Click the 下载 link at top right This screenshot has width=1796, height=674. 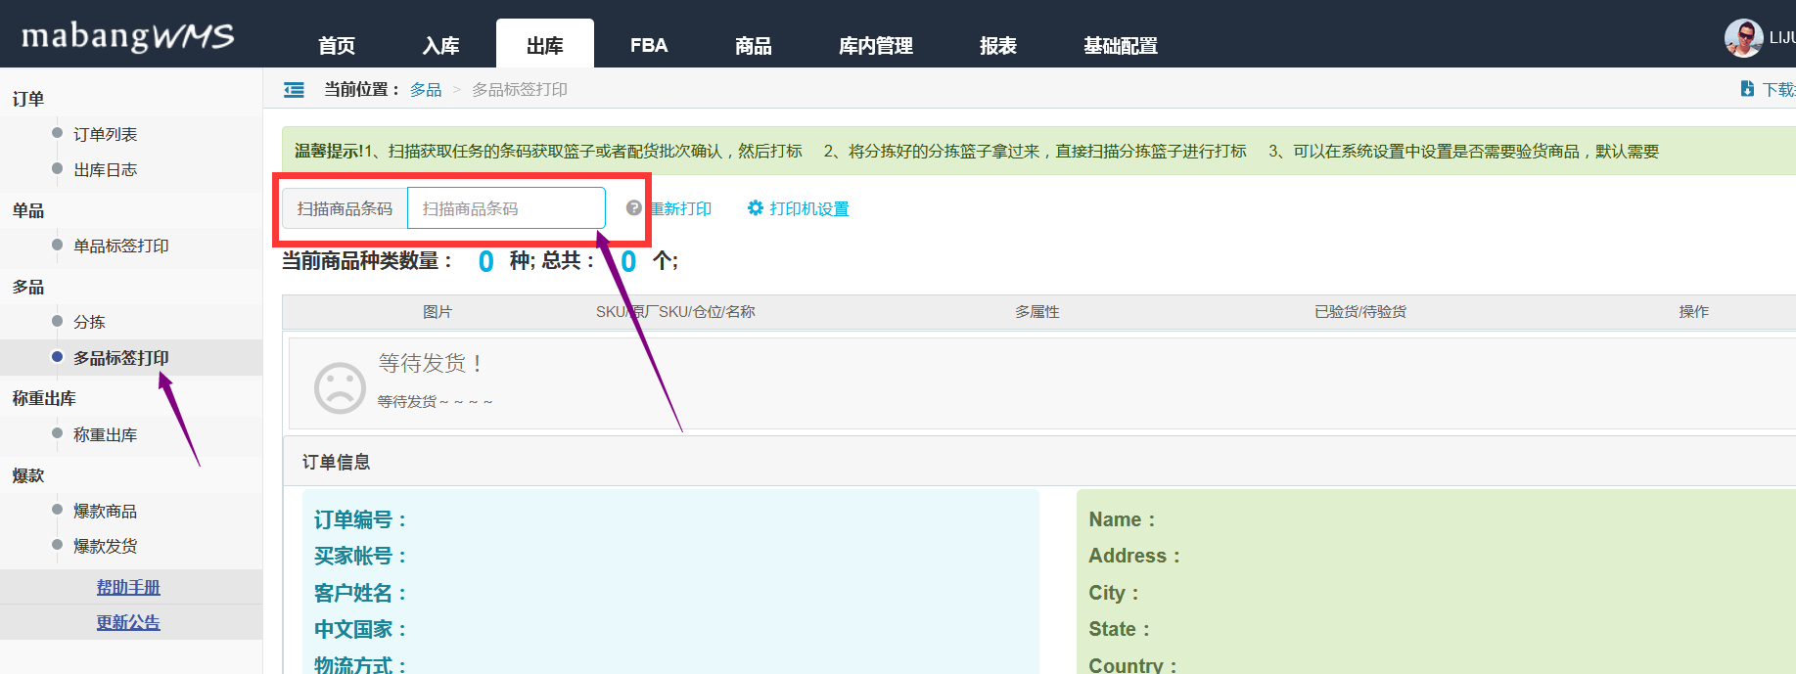point(1778,89)
